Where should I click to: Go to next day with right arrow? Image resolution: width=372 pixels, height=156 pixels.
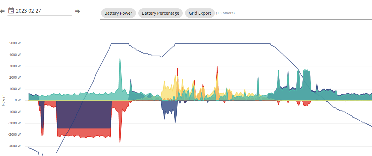[78, 11]
